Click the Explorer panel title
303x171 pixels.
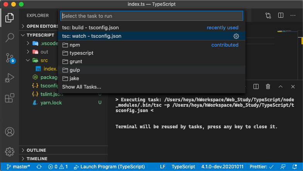[x=38, y=15]
